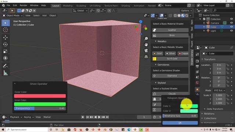The width and height of the screenshot is (235, 132).
Task: Open the Global orientation dropdown
Action: pyautogui.click(x=80, y=11)
